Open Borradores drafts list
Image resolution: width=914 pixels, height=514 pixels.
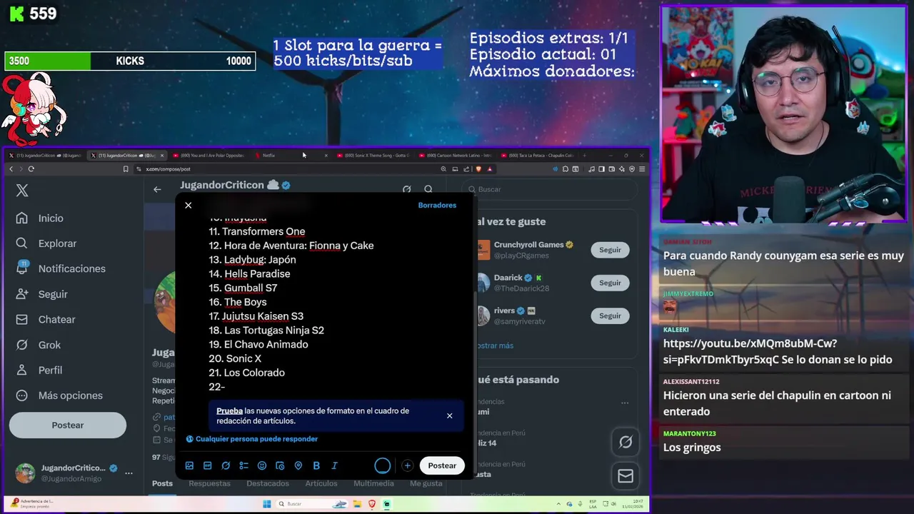tap(437, 205)
